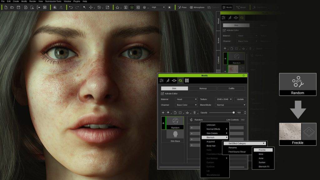Viewport: 320px width, 180px height.
Task: Open the Channel dropdown showing Base Color
Action: 187,105
